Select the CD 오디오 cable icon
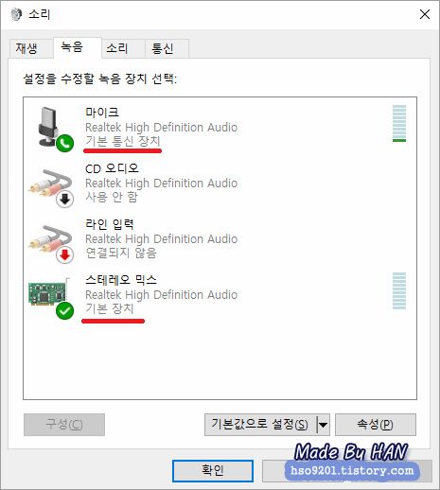440x490 pixels. [x=50, y=186]
